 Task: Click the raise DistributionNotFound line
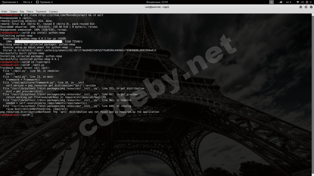(x=37, y=109)
